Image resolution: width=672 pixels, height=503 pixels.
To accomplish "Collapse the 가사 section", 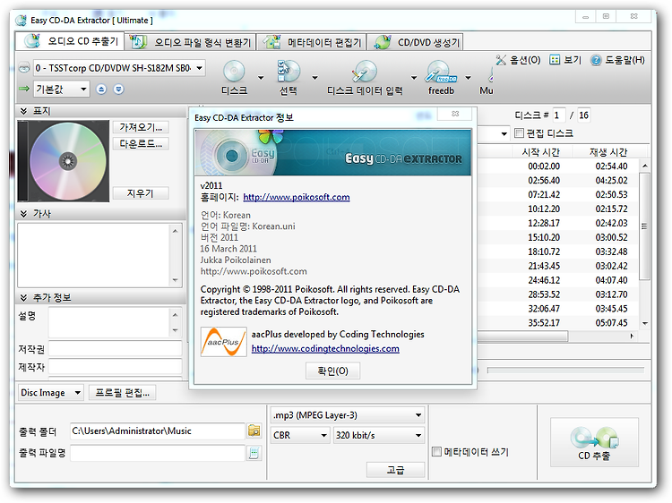I will pyautogui.click(x=23, y=214).
